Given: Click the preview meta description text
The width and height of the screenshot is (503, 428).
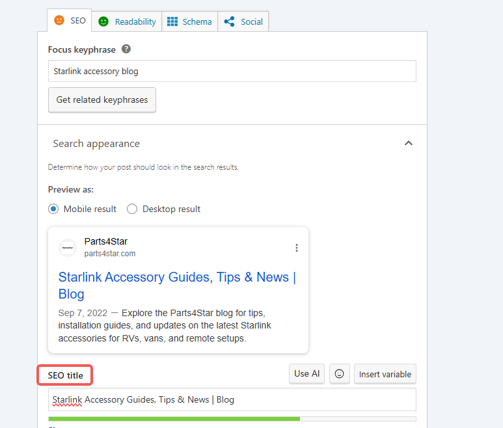Looking at the screenshot, I should [x=165, y=325].
